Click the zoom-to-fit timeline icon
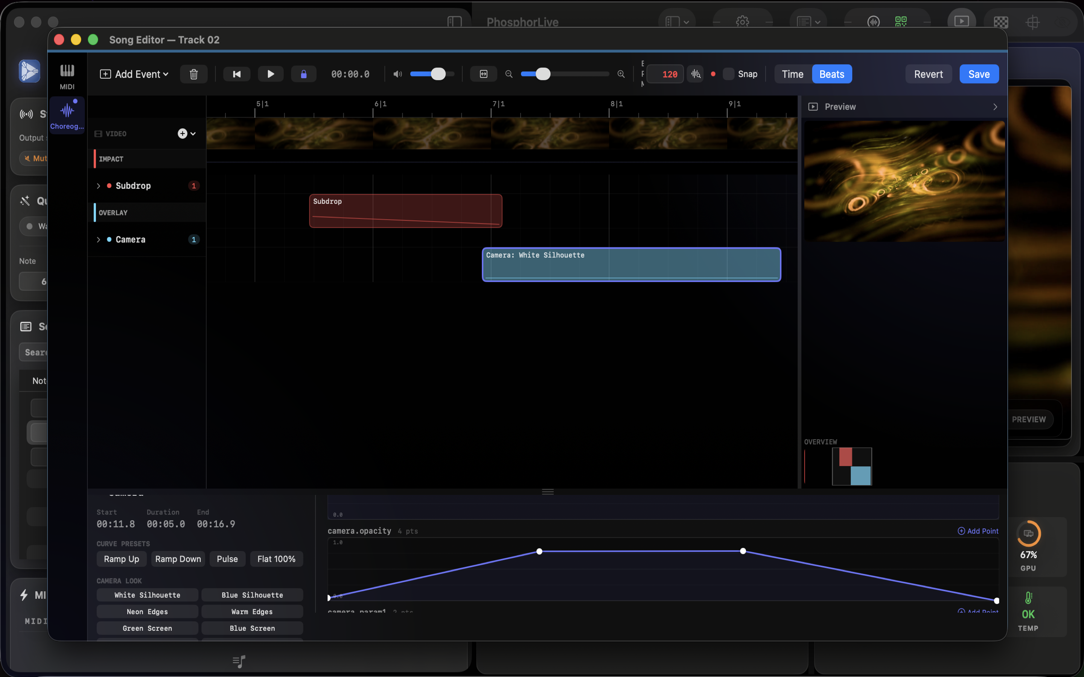1084x677 pixels. point(483,74)
